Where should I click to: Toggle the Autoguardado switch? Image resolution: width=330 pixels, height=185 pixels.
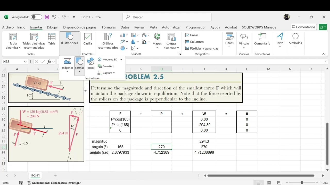tap(36, 17)
